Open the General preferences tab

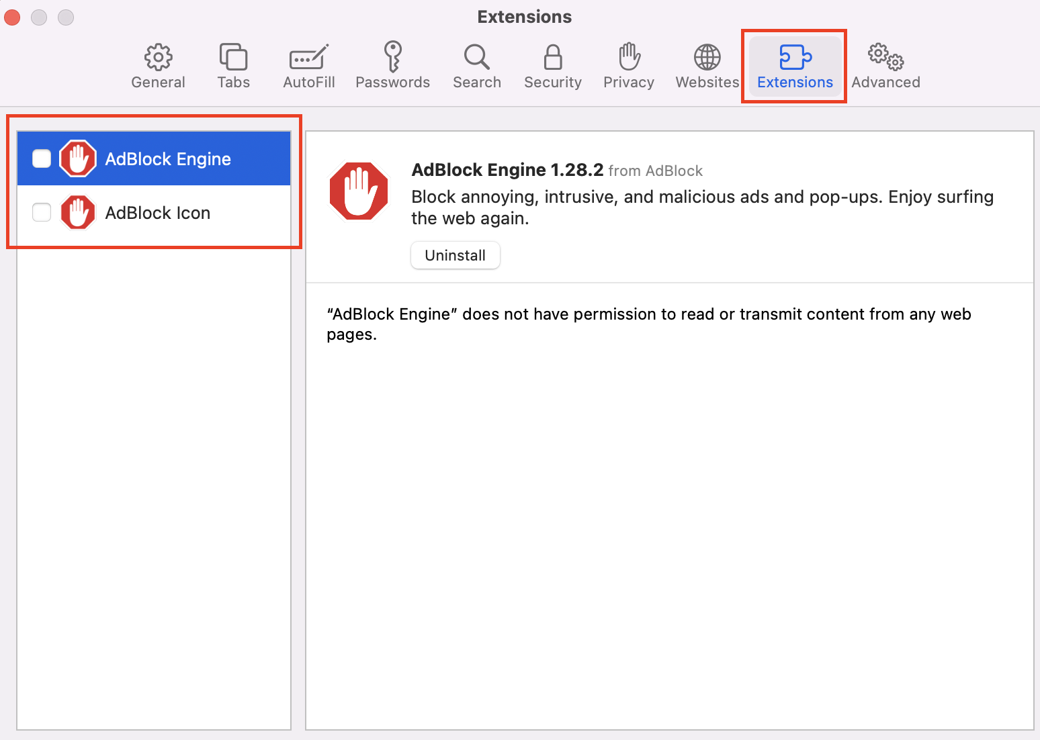coord(158,66)
